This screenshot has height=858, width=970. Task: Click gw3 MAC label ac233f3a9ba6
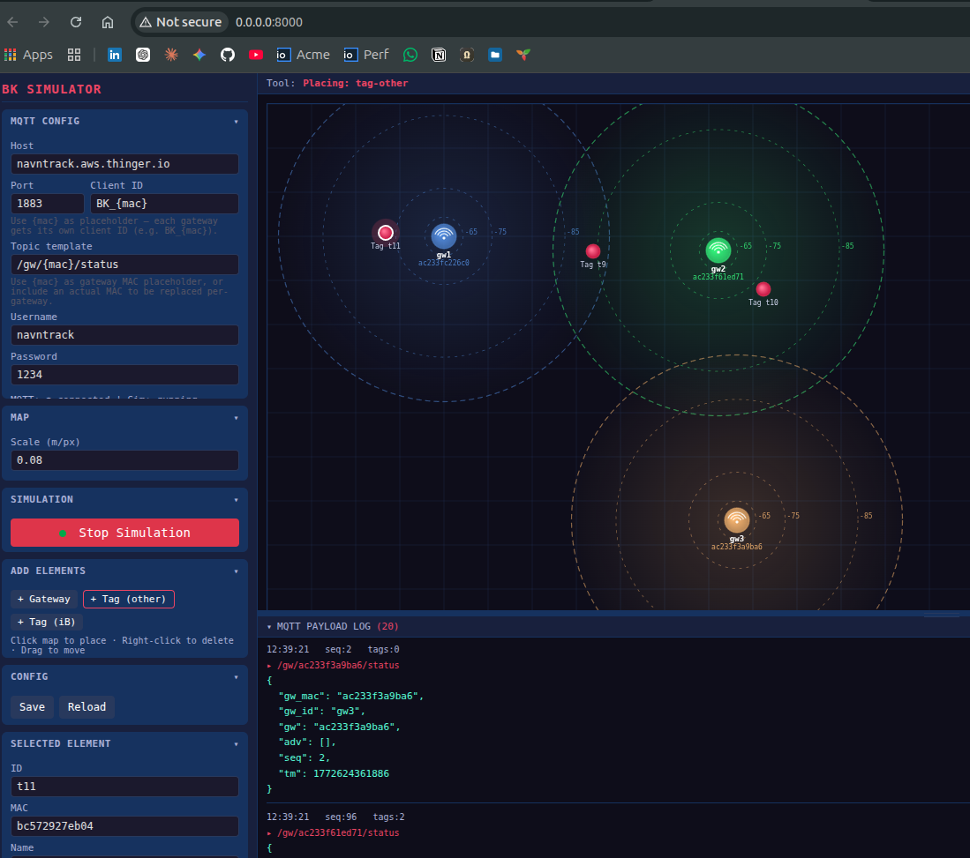pyautogui.click(x=737, y=547)
